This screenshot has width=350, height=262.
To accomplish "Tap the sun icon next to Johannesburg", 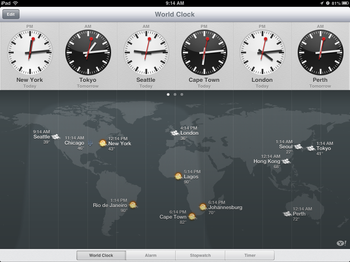I will coord(203,207).
